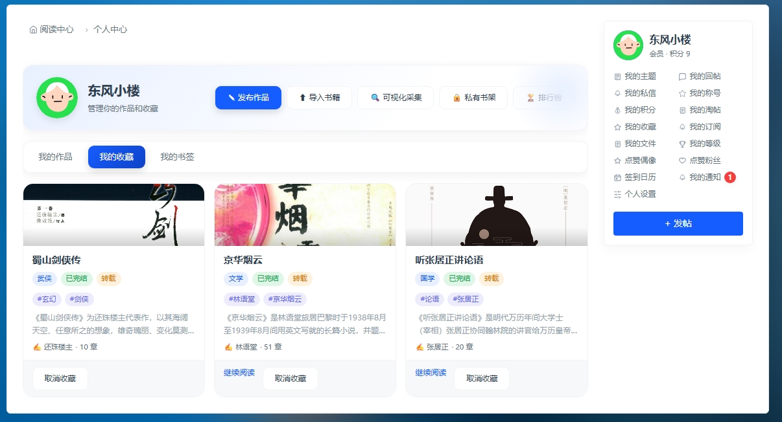Screen dimensions: 782x422
Task: Click the 听张居正讲论语 book title
Action: point(449,260)
